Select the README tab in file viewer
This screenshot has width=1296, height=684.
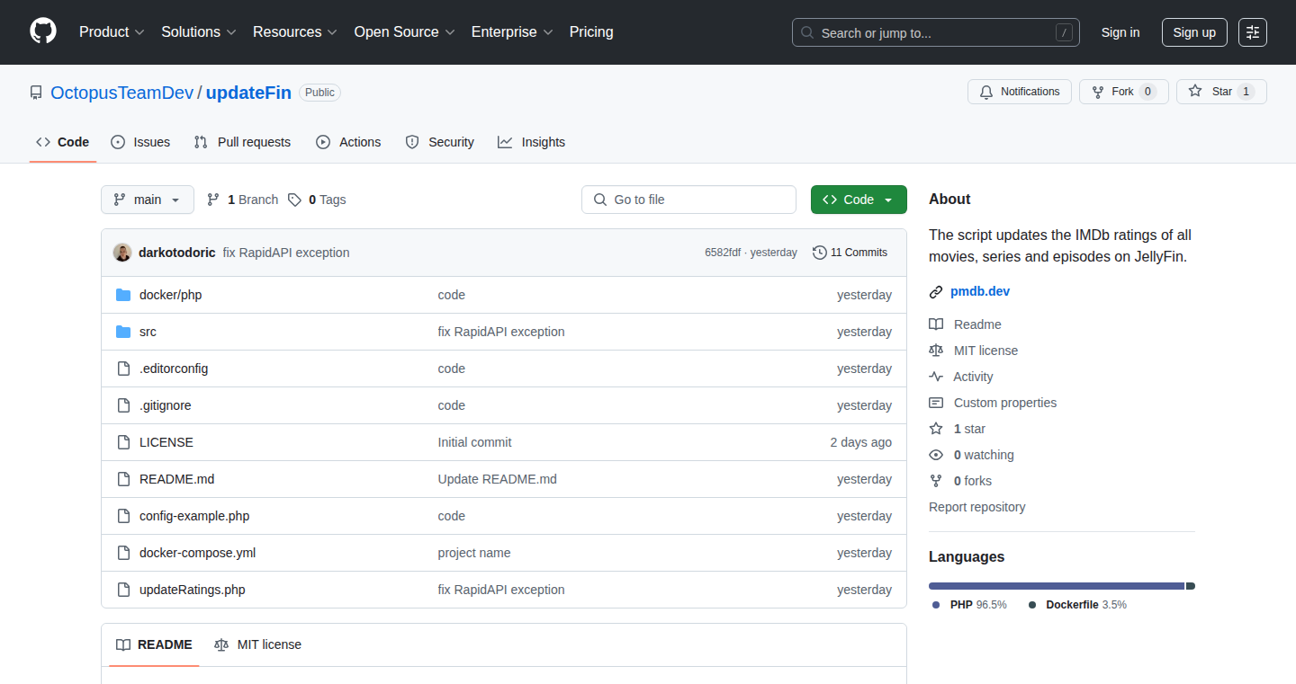(154, 644)
